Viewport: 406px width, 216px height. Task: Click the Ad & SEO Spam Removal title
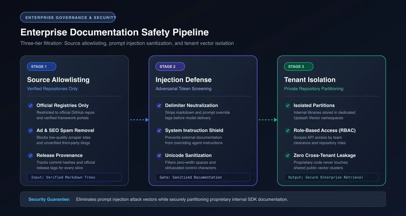tap(65, 130)
